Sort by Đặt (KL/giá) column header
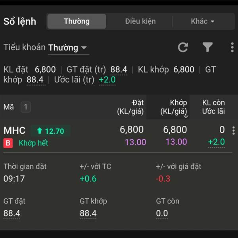This screenshot has height=238, width=238. tap(130, 107)
